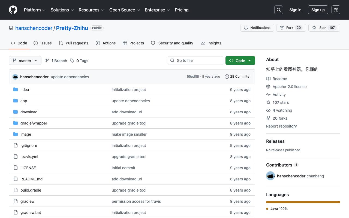Switch to Security and quality tab
This screenshot has height=218, width=349.
[x=172, y=43]
